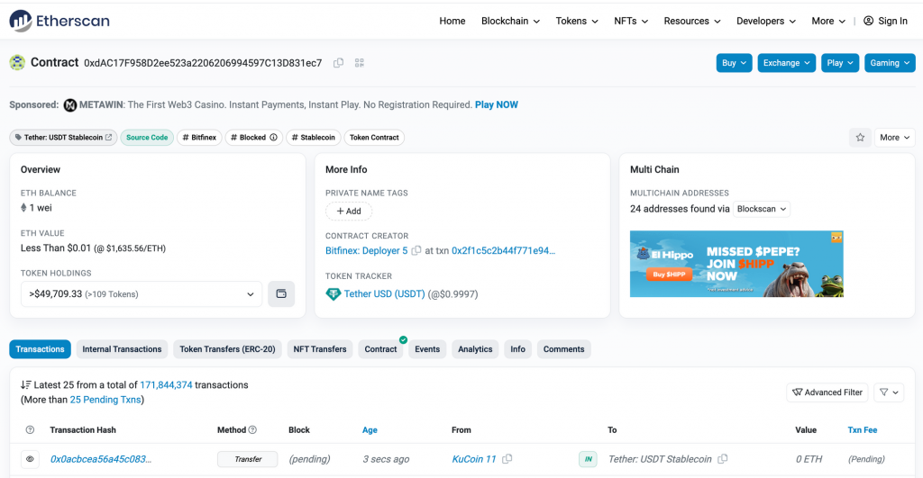Open the verified Contract tab
This screenshot has height=478, width=923.
click(380, 349)
